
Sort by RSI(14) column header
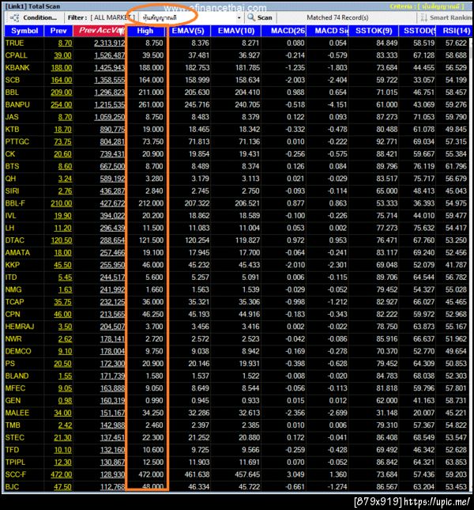pos(454,31)
